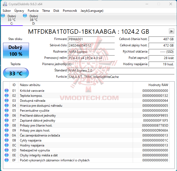Click the status orb of Dostupná náhrada row
177x171 pixels.
(7, 100)
